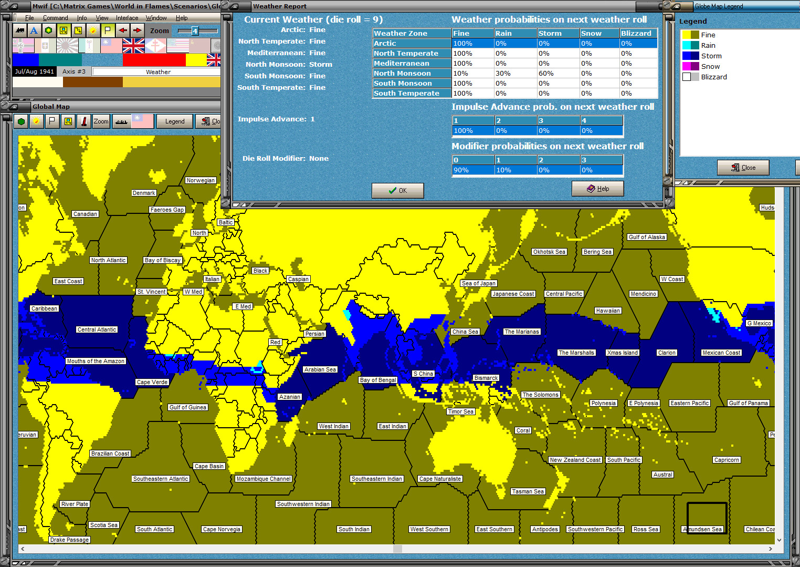The width and height of the screenshot is (800, 567).
Task: Click the green hexagon icon in Global Map toolbar
Action: point(21,121)
